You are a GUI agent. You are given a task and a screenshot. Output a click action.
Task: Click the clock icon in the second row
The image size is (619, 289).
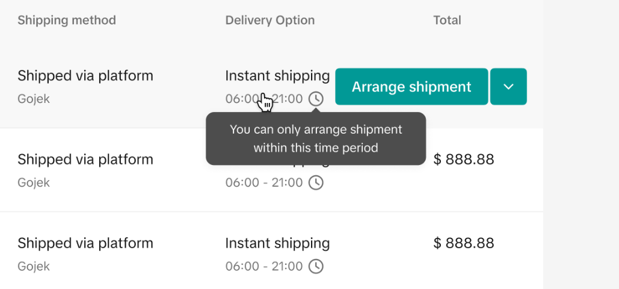tap(316, 182)
